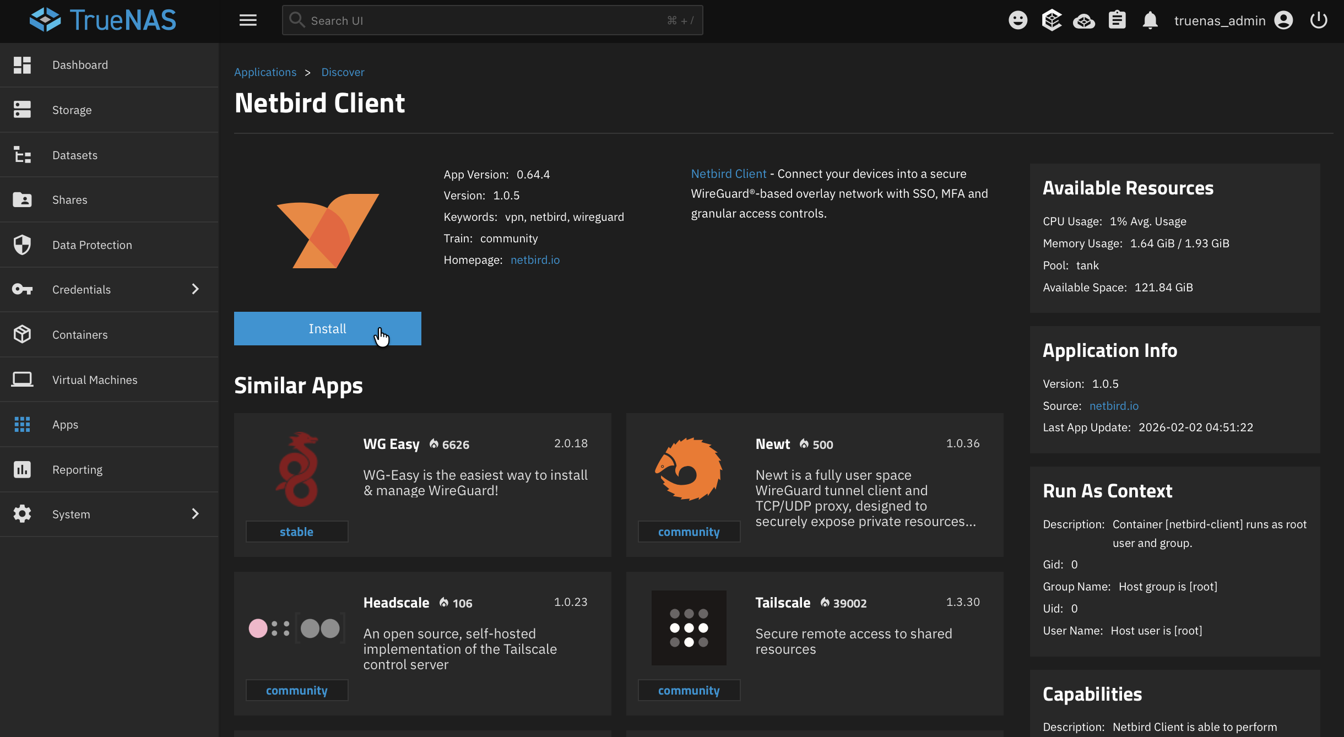Click the Applications breadcrumb link

(x=265, y=72)
